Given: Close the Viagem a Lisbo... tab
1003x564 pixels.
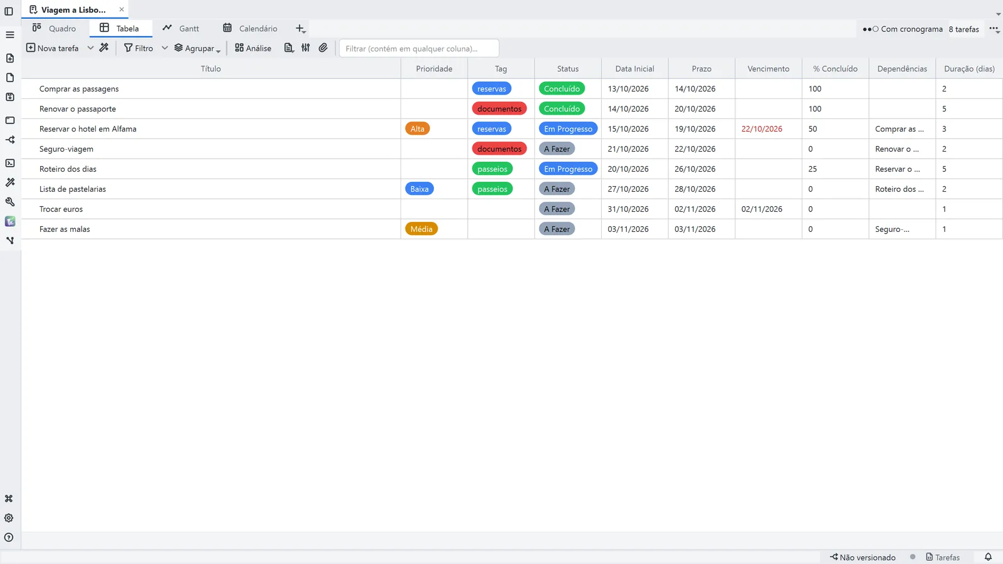Looking at the screenshot, I should tap(122, 9).
